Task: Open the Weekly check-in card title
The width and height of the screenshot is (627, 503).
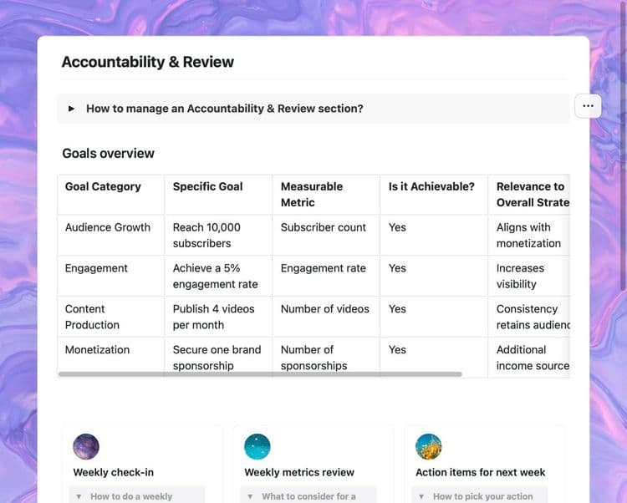Action: click(114, 472)
